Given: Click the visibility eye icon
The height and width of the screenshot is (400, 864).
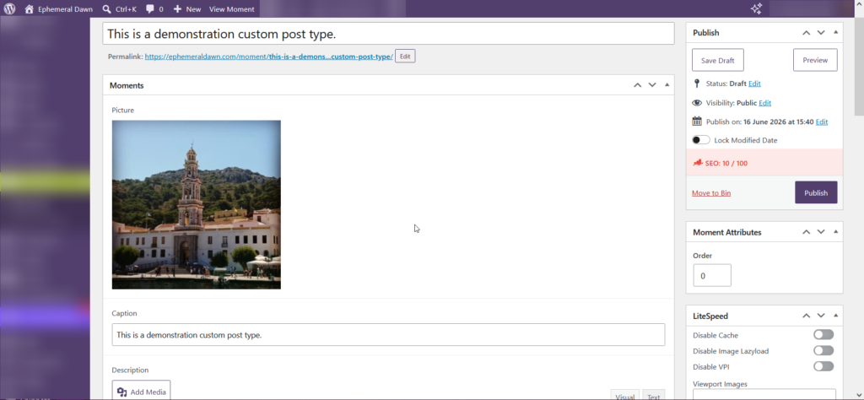Looking at the screenshot, I should [697, 103].
